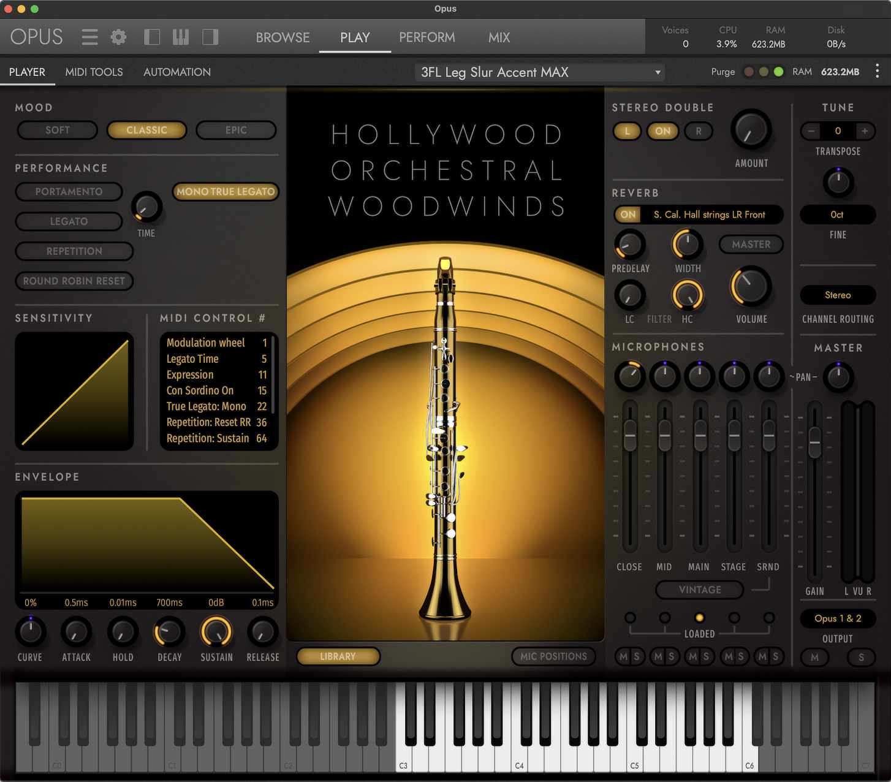
Task: Click the envelope Decay knob
Action: coord(169,632)
